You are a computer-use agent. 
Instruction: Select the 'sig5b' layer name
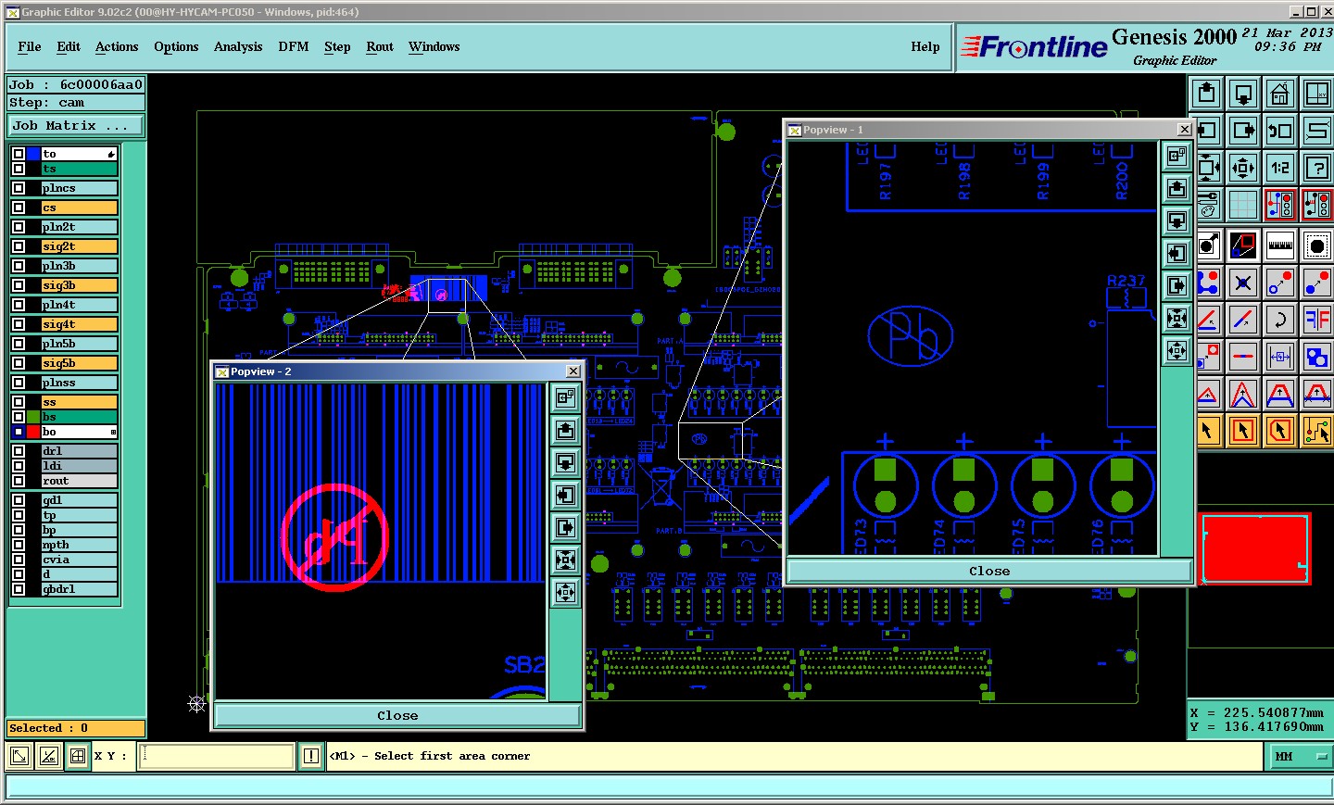(80, 363)
